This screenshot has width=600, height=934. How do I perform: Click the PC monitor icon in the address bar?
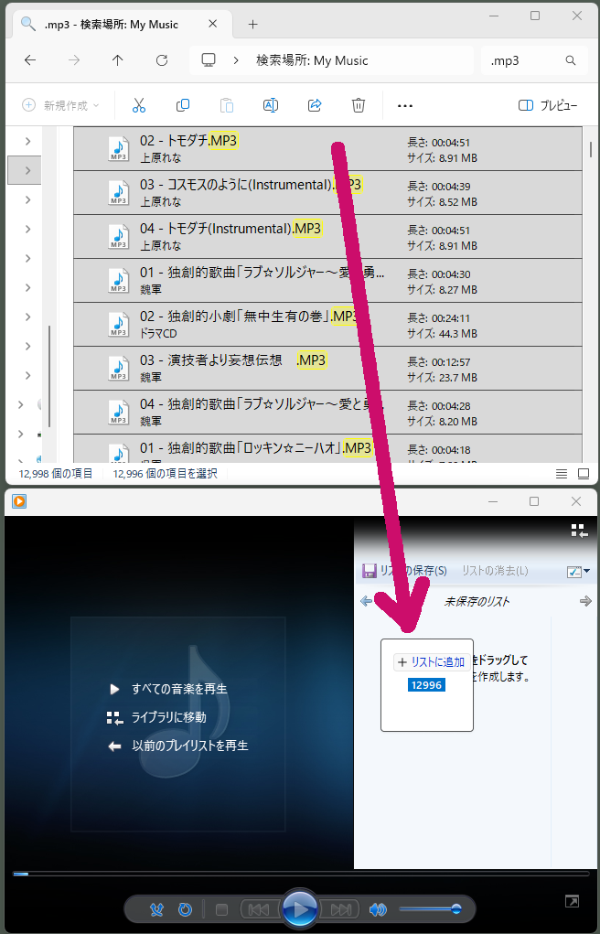click(x=208, y=60)
